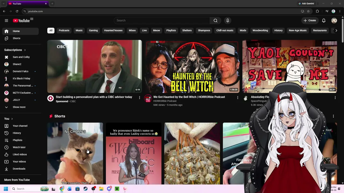The height and width of the screenshot is (193, 344).
Task: Select the All filter chip
Action: 51,31
